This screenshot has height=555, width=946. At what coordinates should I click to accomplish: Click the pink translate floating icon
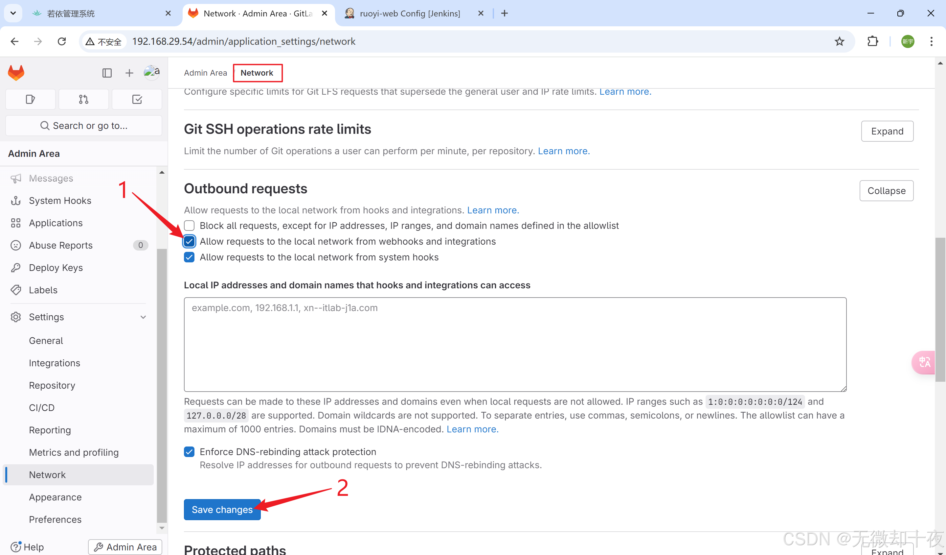click(x=924, y=362)
